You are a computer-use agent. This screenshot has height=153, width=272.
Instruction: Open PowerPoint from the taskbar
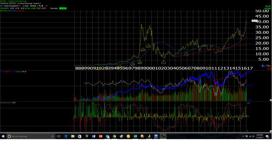point(100,136)
